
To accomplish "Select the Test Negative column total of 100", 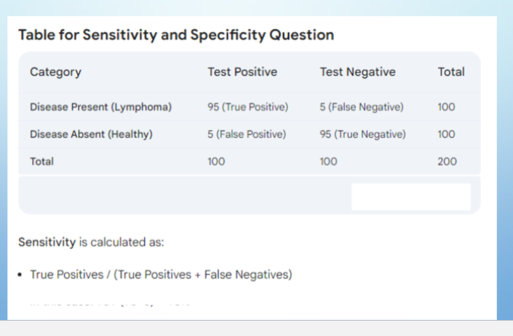I will click(x=328, y=161).
